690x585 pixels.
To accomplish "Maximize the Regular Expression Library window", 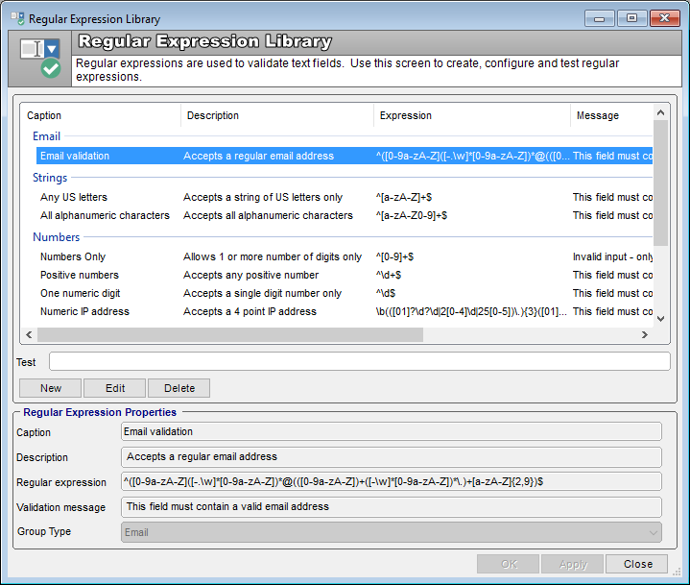I will 631,18.
